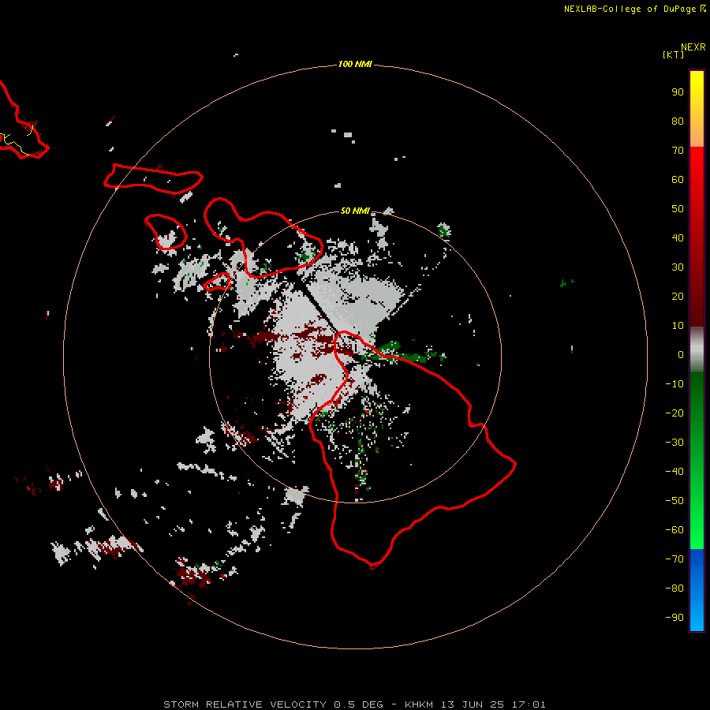Select the 30 knot scale label
This screenshot has width=710, height=710.
pos(678,267)
